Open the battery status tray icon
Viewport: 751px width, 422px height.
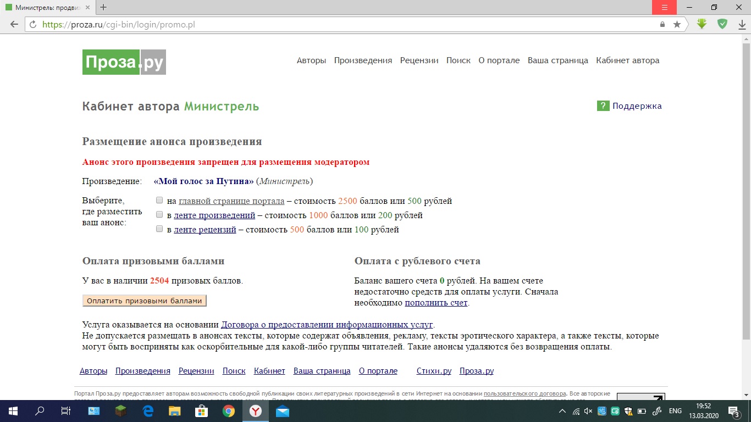click(641, 411)
